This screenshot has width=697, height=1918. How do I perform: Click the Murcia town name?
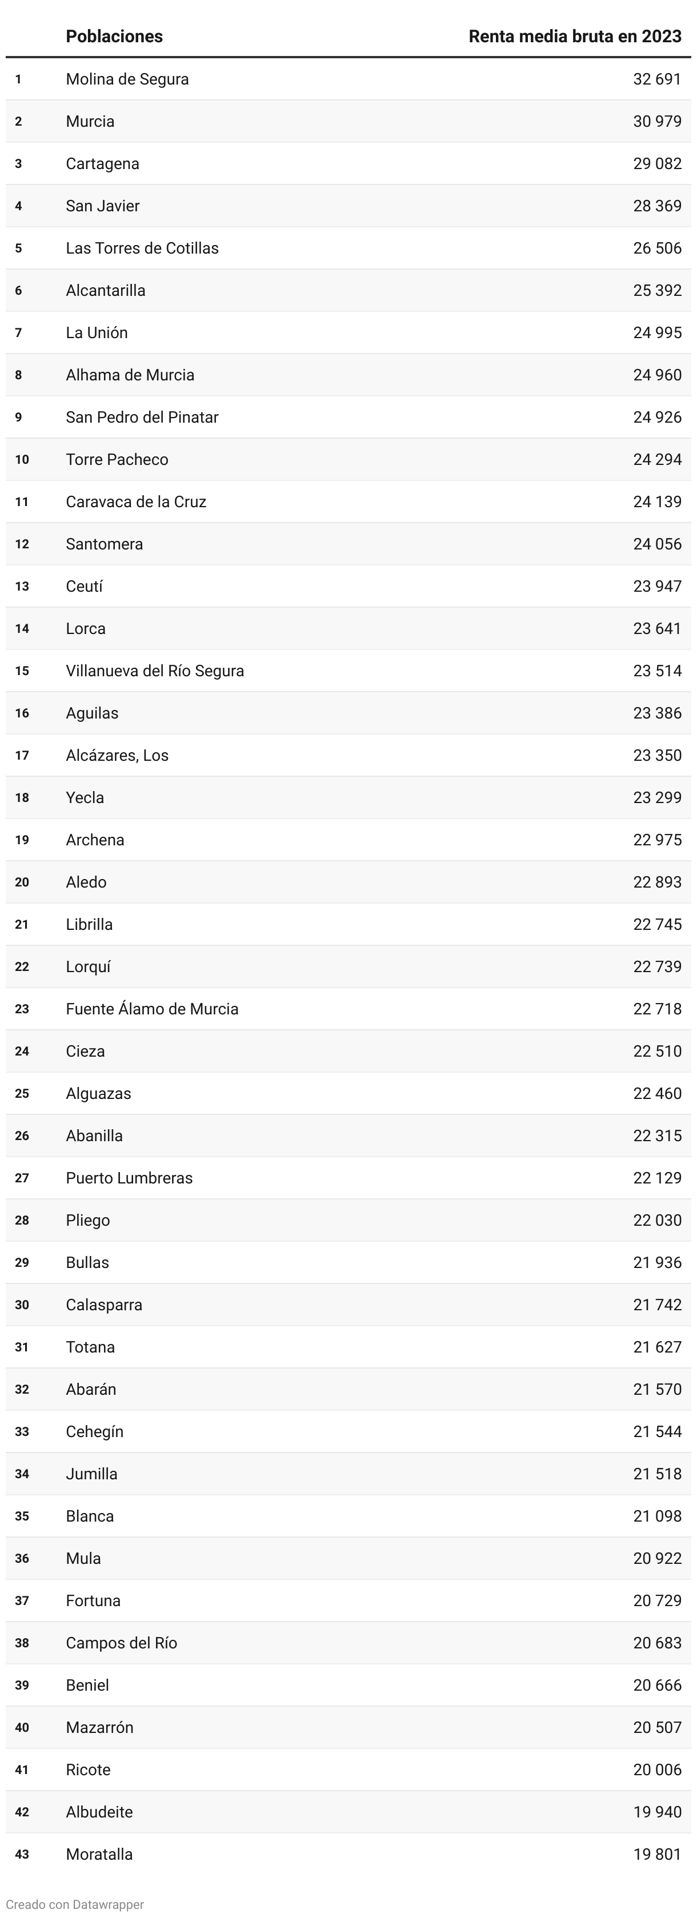click(x=90, y=121)
